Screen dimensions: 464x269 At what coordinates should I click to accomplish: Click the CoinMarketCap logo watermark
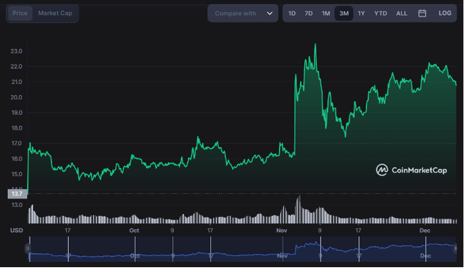click(412, 170)
